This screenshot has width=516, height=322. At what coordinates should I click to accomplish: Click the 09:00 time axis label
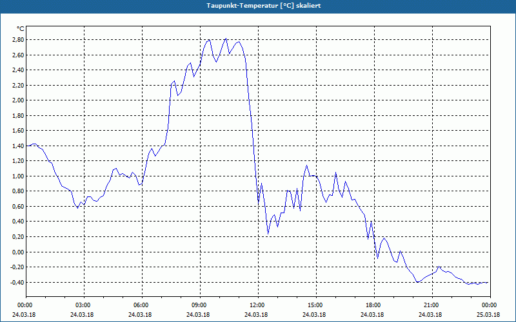tap(200, 305)
